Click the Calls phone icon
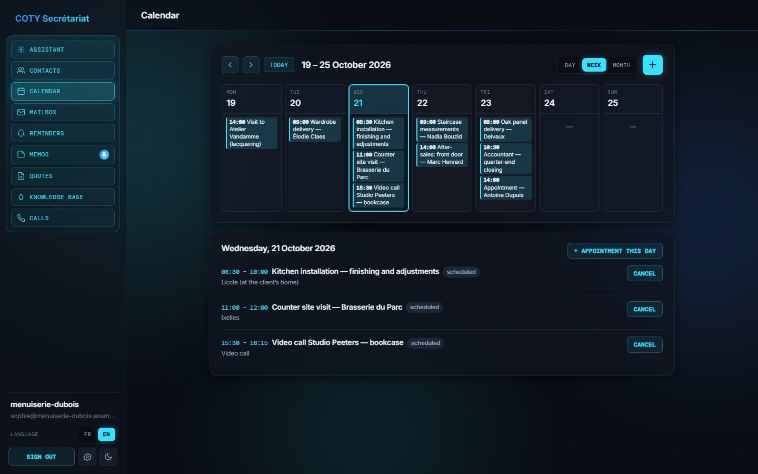758x474 pixels. point(21,218)
